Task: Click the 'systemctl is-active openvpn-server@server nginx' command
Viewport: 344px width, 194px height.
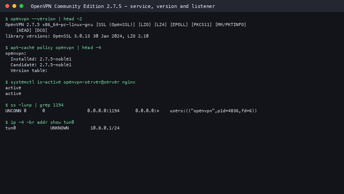Action: click(73, 82)
